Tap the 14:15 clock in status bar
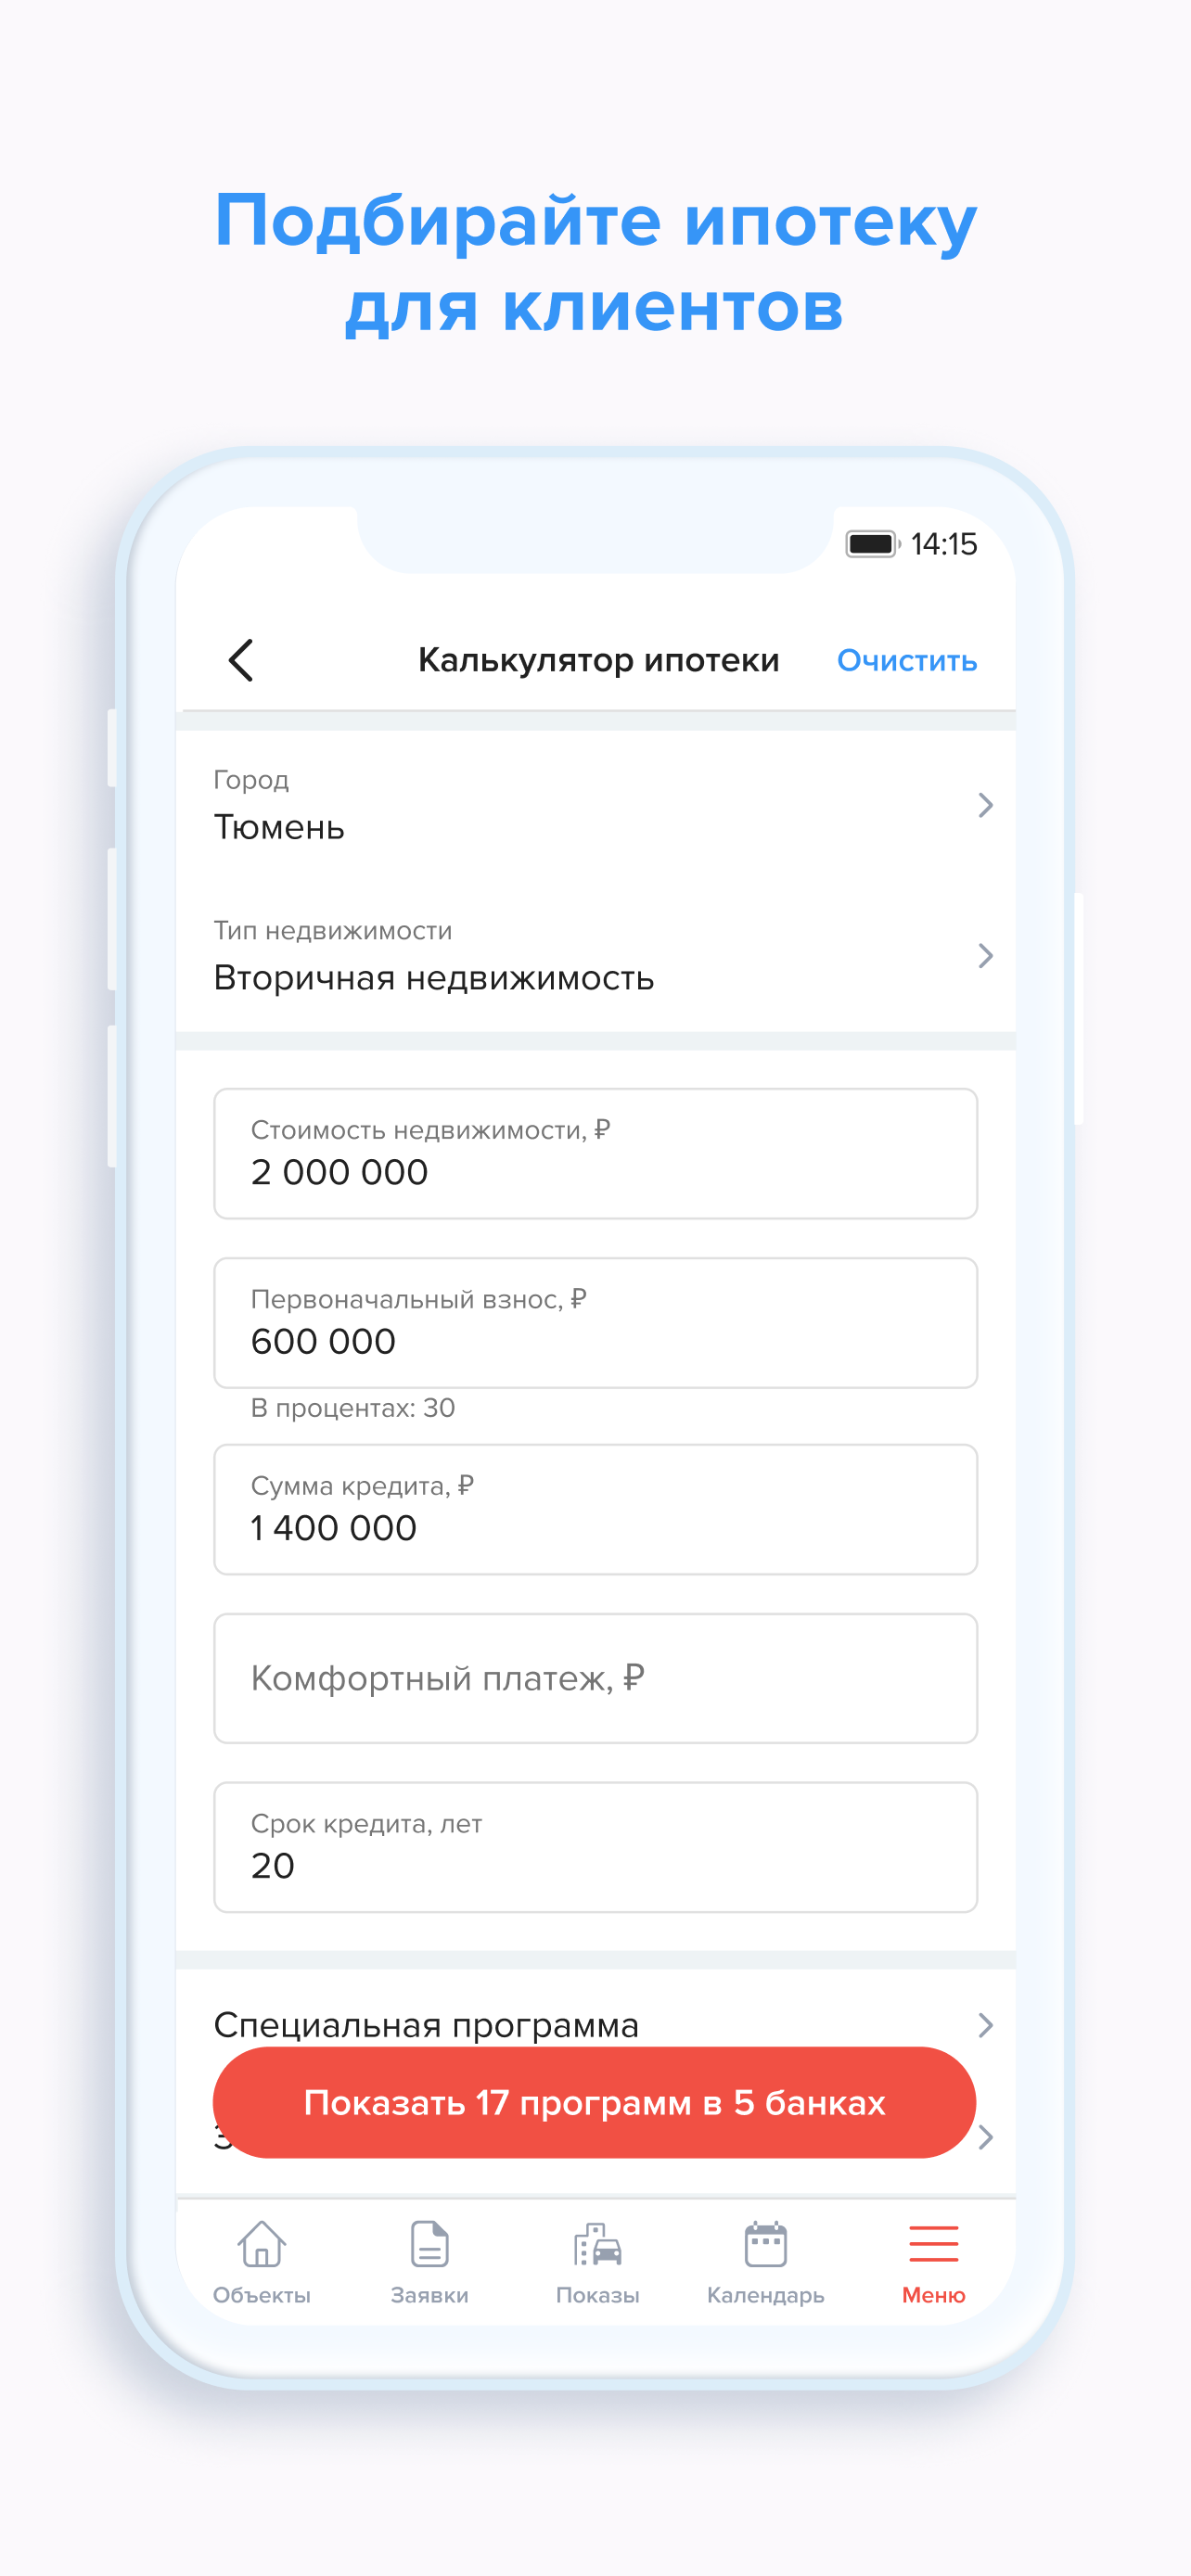 (x=944, y=544)
